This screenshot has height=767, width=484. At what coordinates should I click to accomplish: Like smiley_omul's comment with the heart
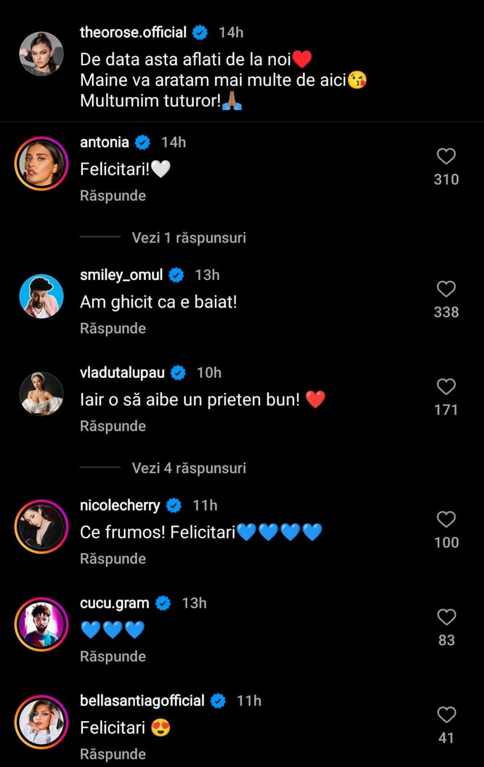[x=446, y=290]
